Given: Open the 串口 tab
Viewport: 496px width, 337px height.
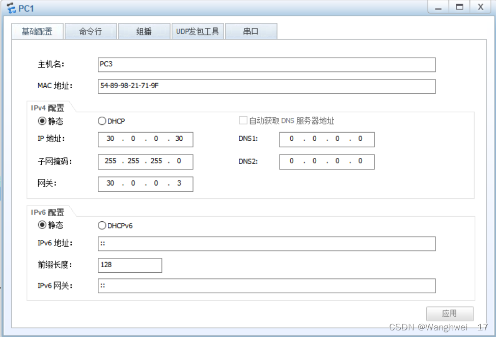Looking at the screenshot, I should [251, 32].
